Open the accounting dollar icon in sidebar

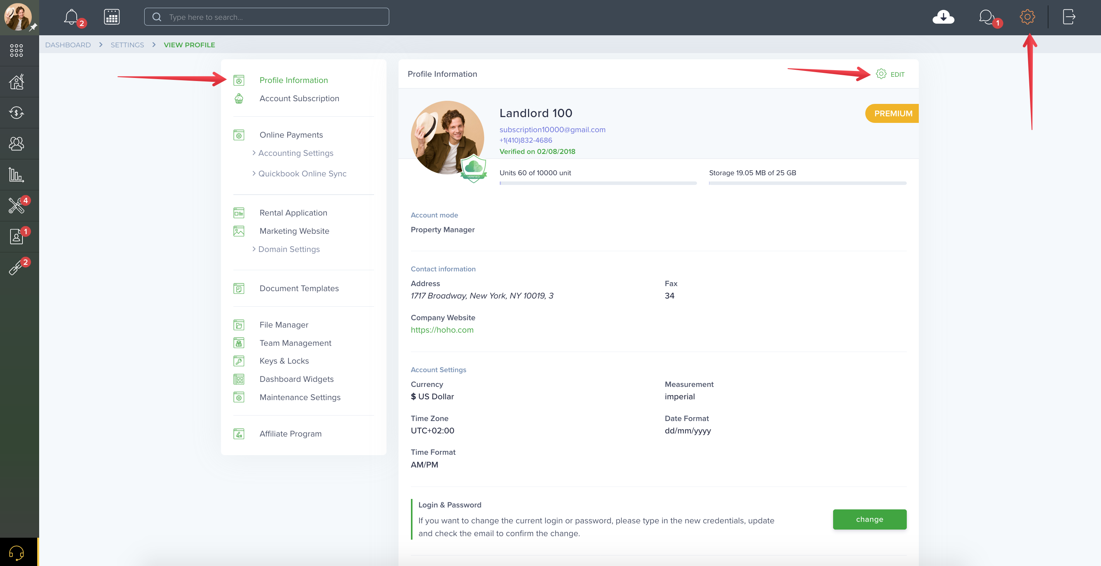point(16,112)
